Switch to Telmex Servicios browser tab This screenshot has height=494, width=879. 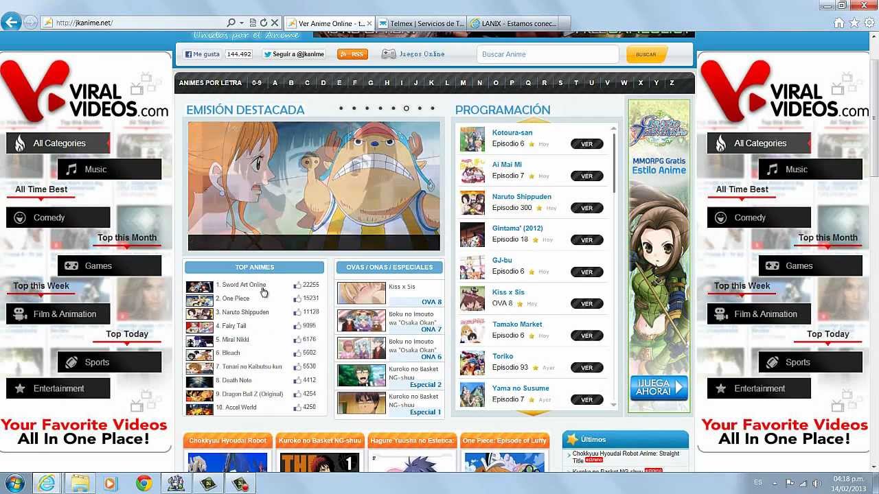421,23
